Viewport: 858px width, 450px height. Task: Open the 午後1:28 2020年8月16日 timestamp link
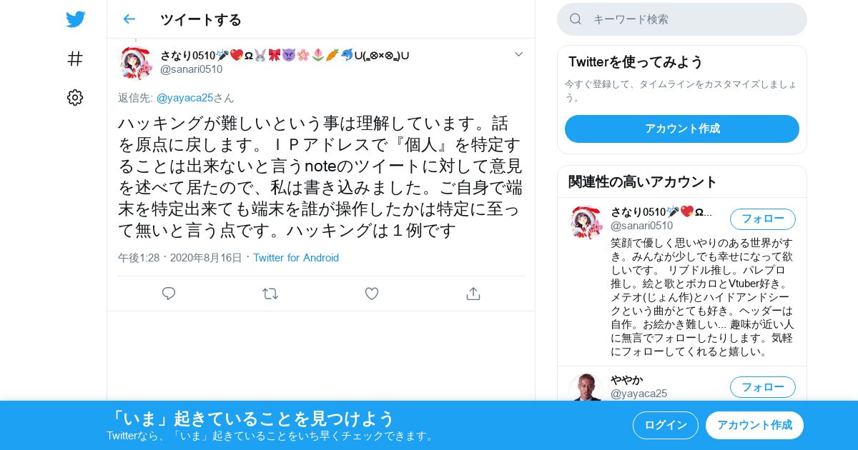[180, 258]
